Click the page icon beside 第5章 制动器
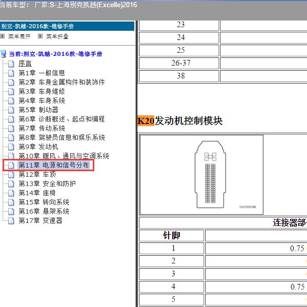This screenshot has width=307, height=307. coord(11,110)
